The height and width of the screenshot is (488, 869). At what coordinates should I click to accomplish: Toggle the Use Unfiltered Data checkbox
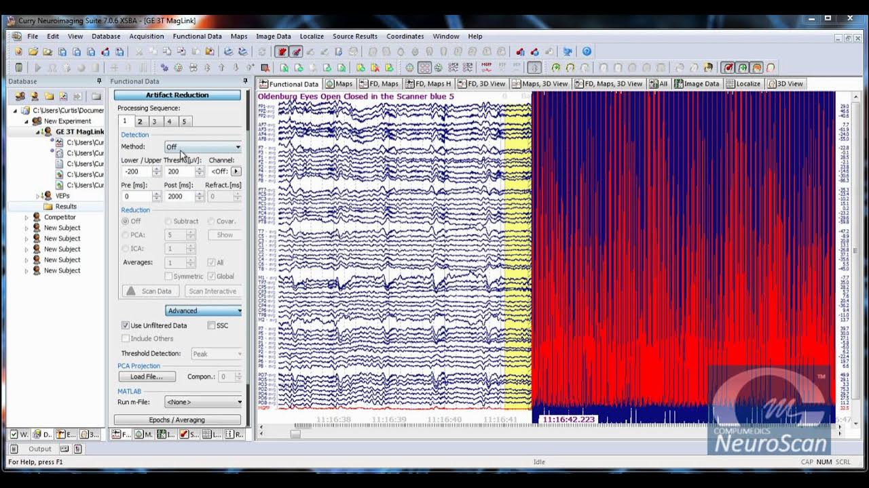(125, 325)
